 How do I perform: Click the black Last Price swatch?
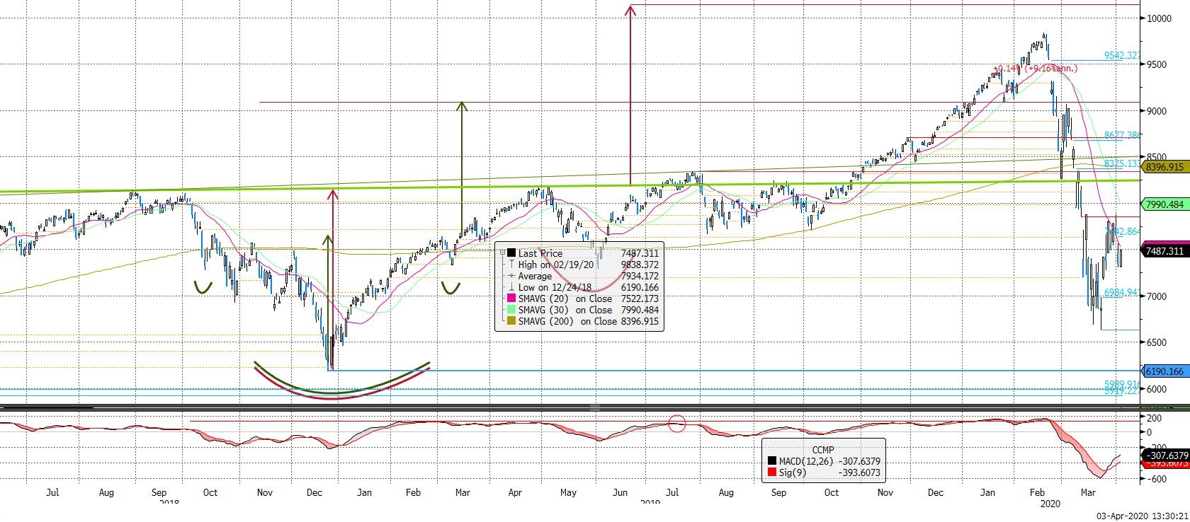click(511, 253)
